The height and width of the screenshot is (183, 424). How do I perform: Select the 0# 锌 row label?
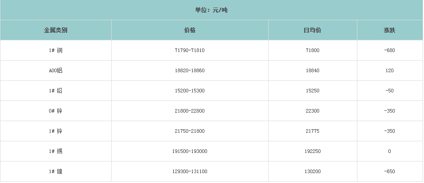56,111
